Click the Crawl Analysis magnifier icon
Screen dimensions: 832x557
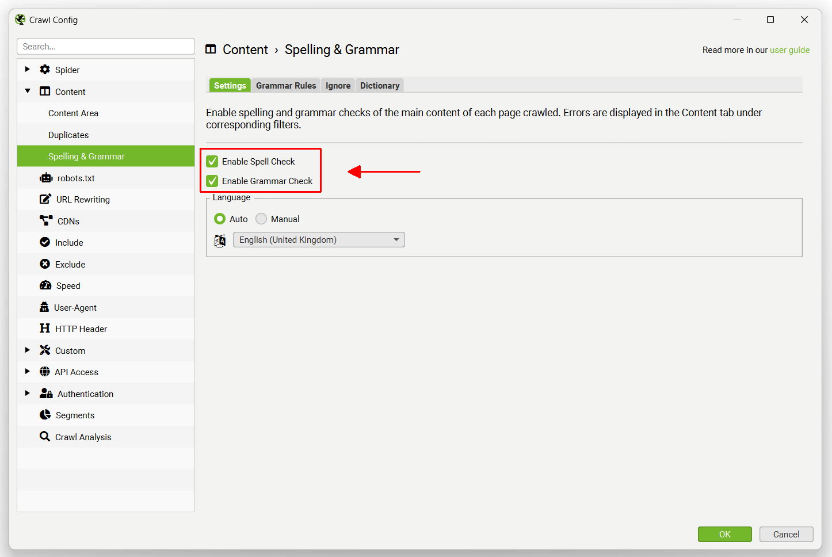point(45,436)
